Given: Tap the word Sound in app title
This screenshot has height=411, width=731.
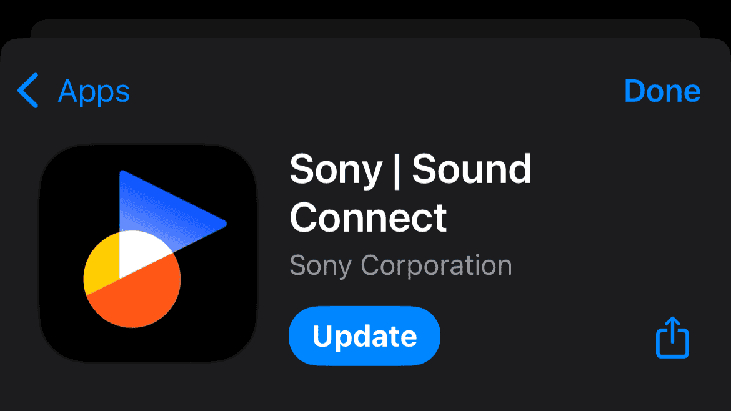Looking at the screenshot, I should pyautogui.click(x=472, y=169).
